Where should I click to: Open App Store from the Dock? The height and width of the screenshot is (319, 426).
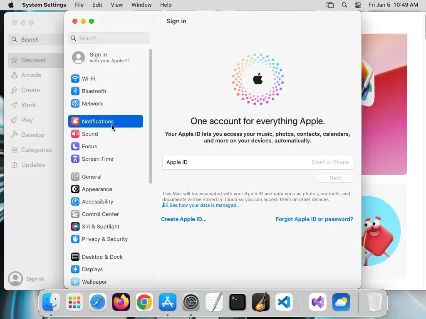pos(168,302)
